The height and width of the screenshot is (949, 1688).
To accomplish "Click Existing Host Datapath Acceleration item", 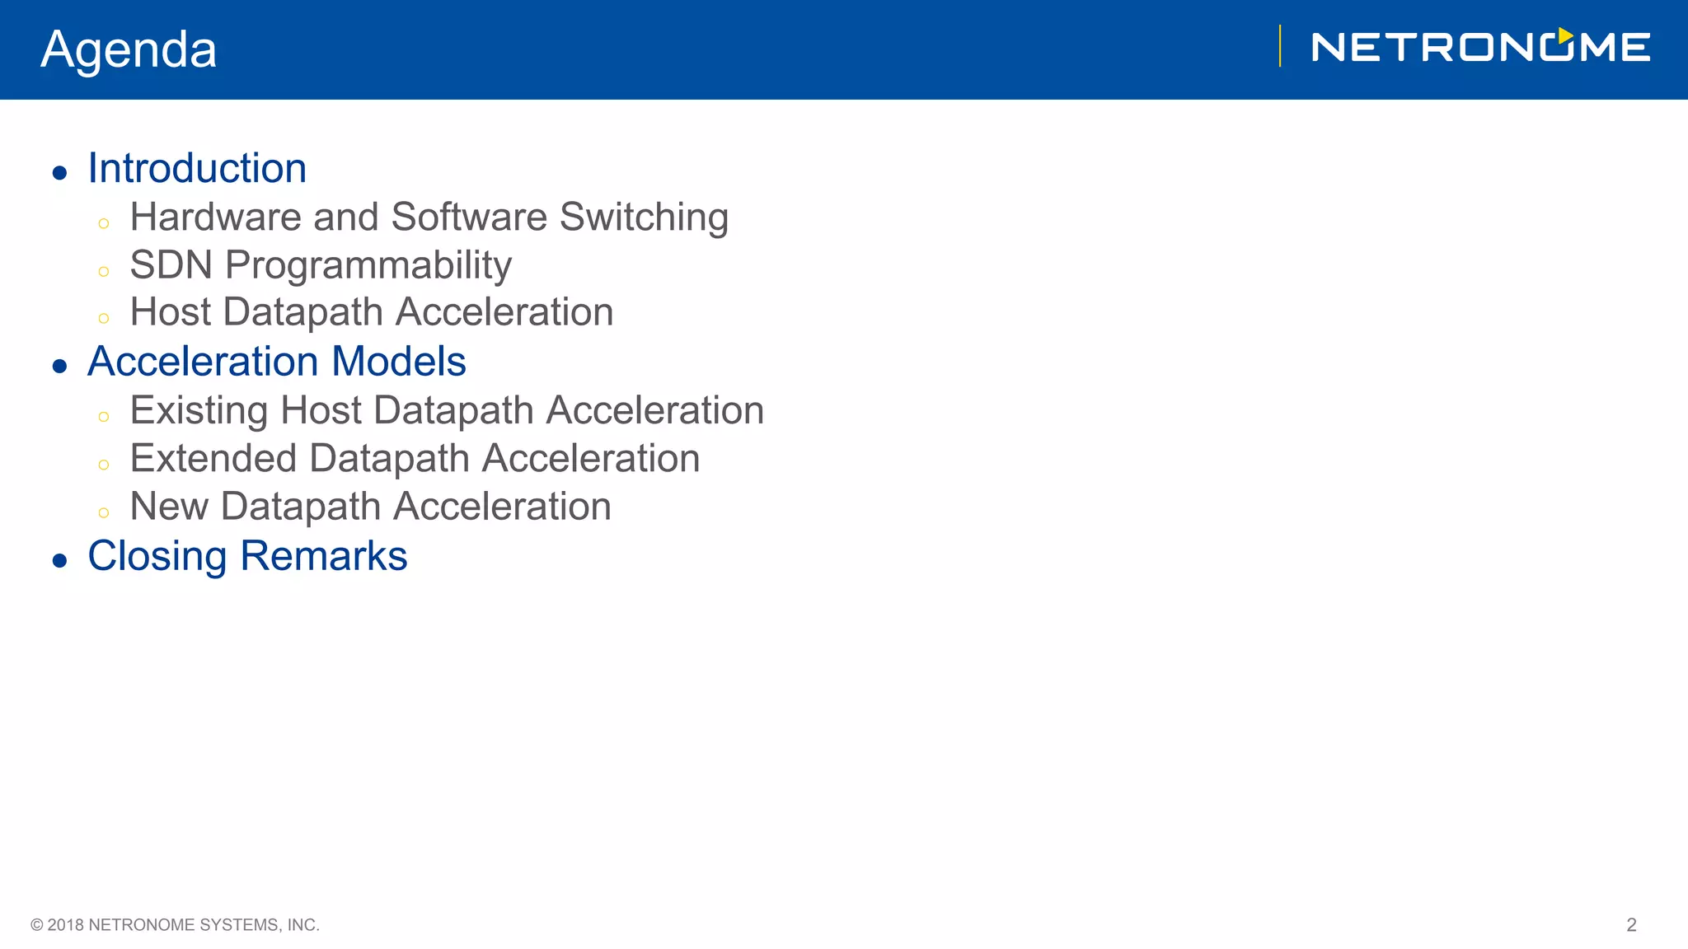I will 447,410.
